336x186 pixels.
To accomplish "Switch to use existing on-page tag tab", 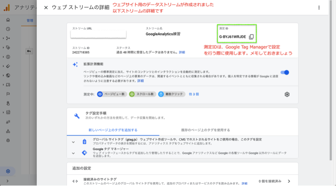I will 206,130.
